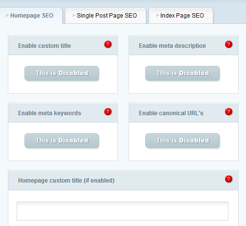This screenshot has width=246, height=226.
Task: Click small arrow beside Enable meta description
Action: [135, 45]
